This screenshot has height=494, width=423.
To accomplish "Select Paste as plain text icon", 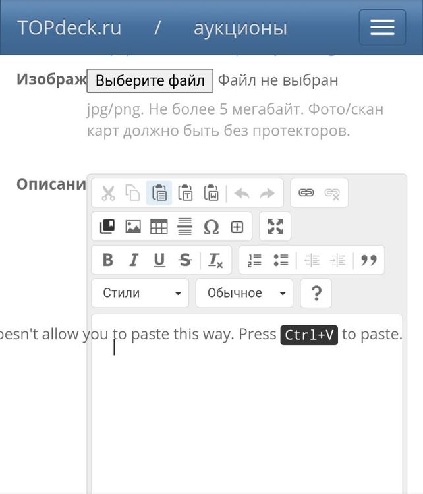I will point(185,193).
